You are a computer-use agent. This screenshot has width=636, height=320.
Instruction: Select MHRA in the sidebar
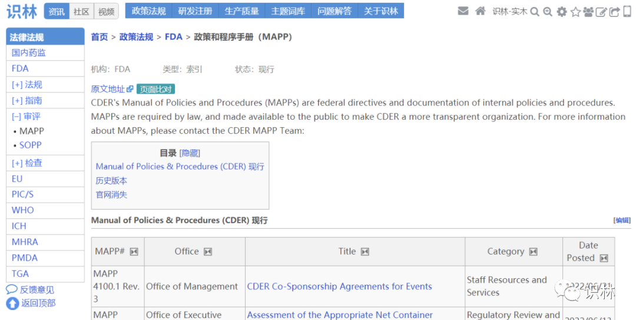click(x=25, y=242)
